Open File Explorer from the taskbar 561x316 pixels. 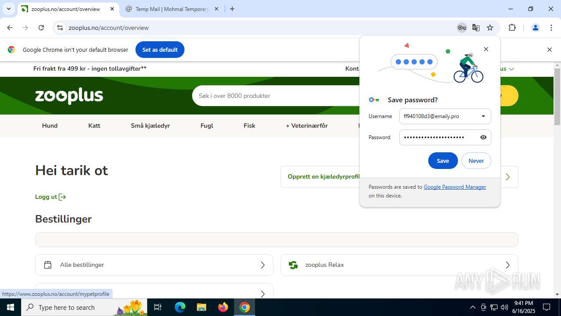pyautogui.click(x=201, y=307)
